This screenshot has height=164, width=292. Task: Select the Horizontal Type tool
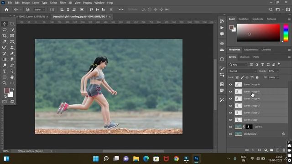[x=5, y=71]
